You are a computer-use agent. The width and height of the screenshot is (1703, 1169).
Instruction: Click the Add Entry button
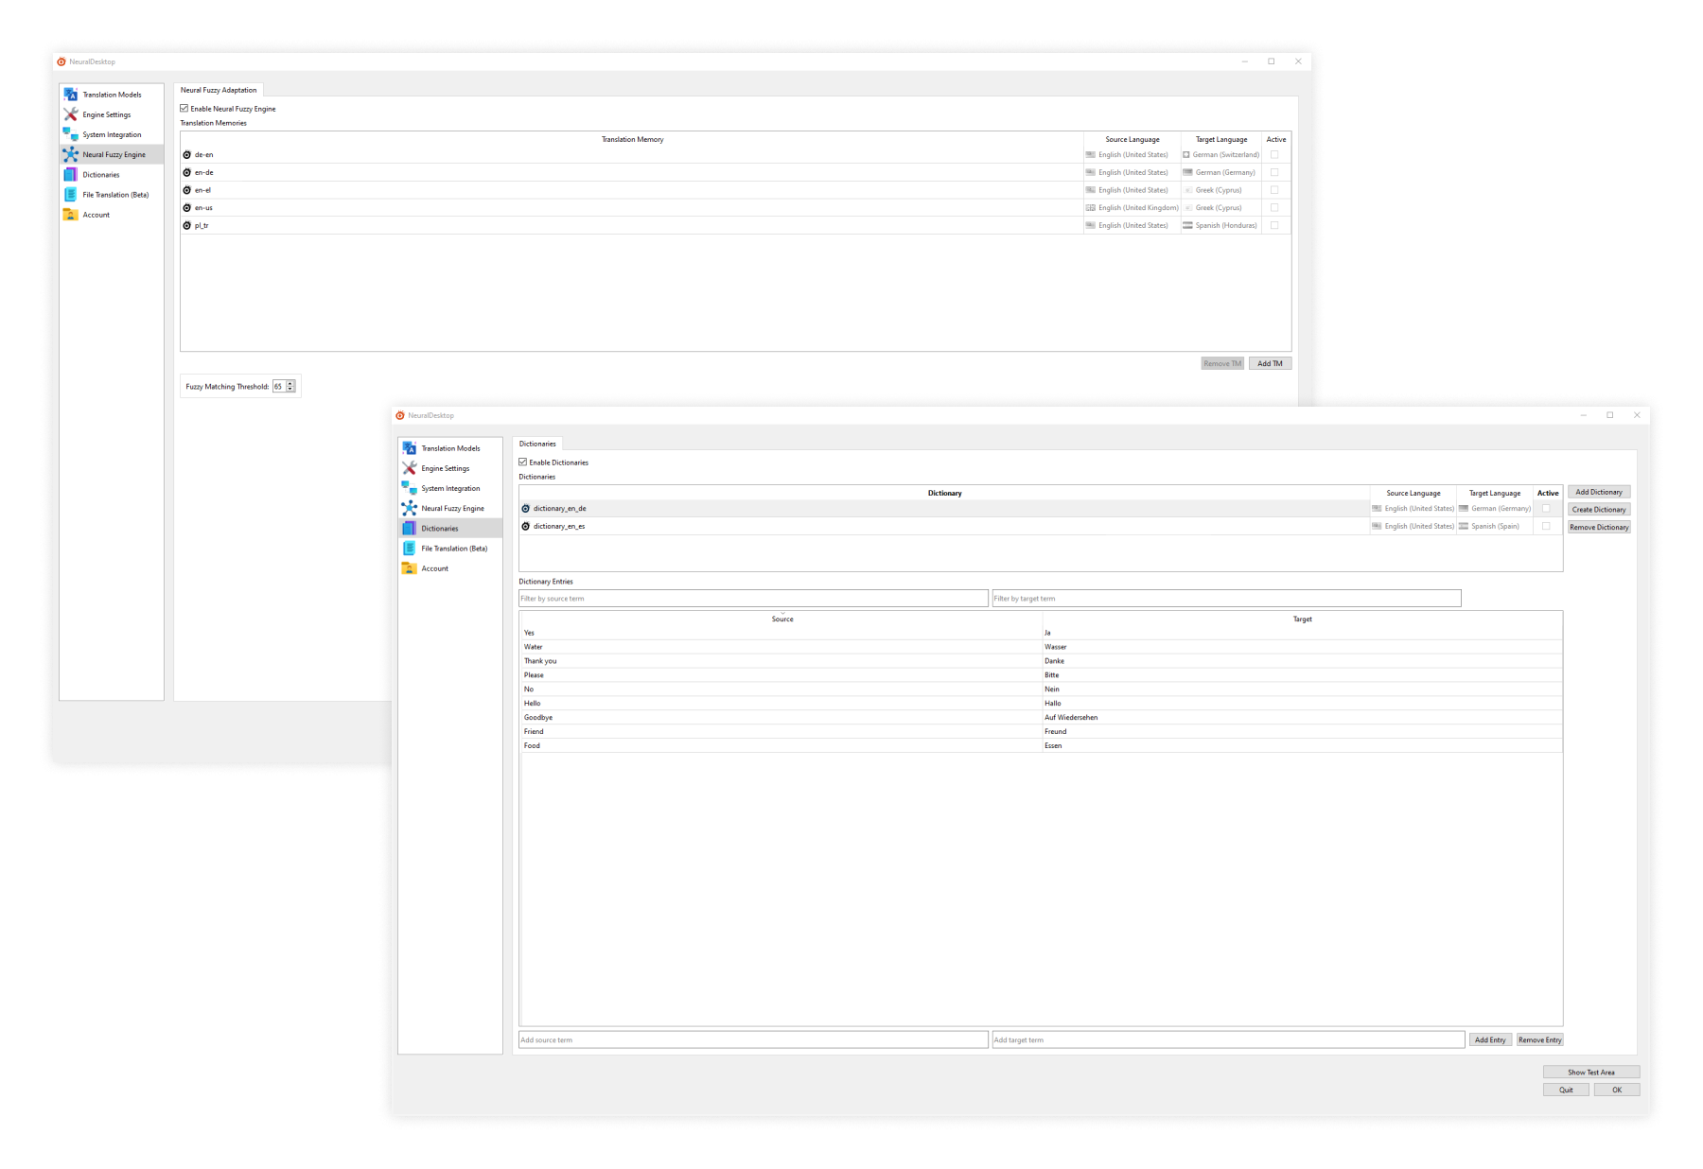point(1490,1039)
